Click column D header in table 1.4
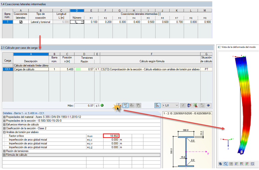Screen dimensions: 259x170 click(x=77, y=11)
